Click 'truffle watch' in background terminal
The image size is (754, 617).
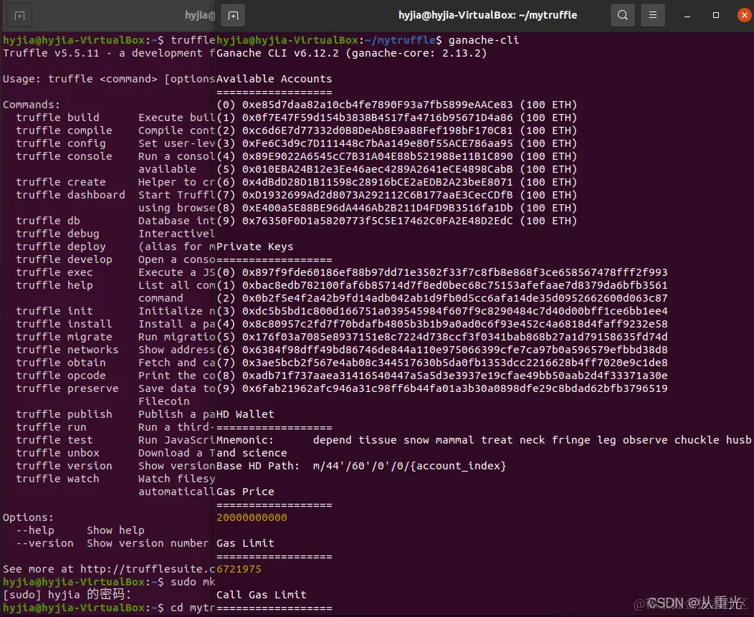click(58, 479)
